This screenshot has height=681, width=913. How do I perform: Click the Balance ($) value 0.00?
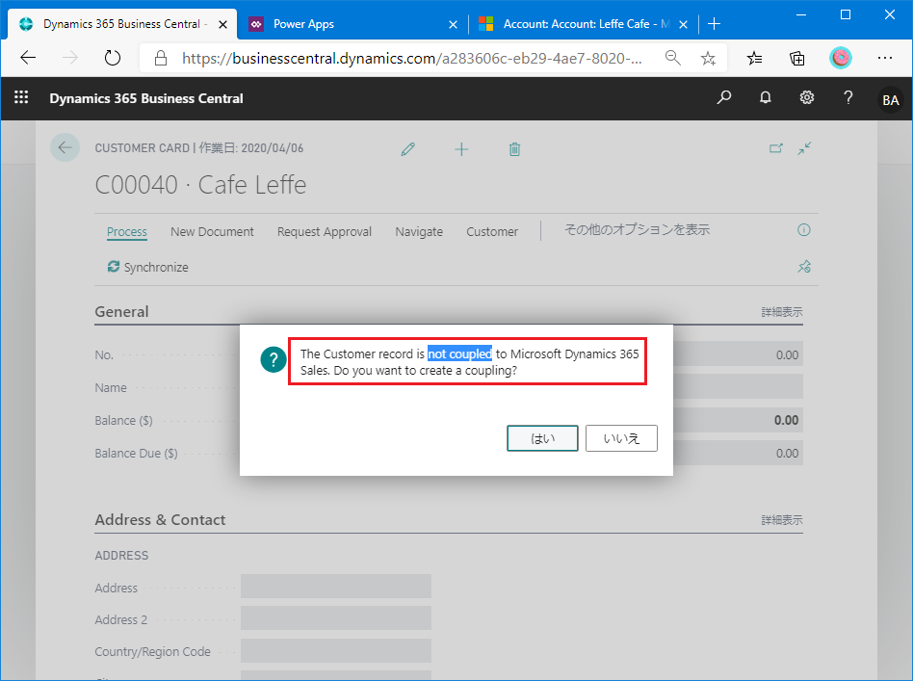[x=786, y=420]
